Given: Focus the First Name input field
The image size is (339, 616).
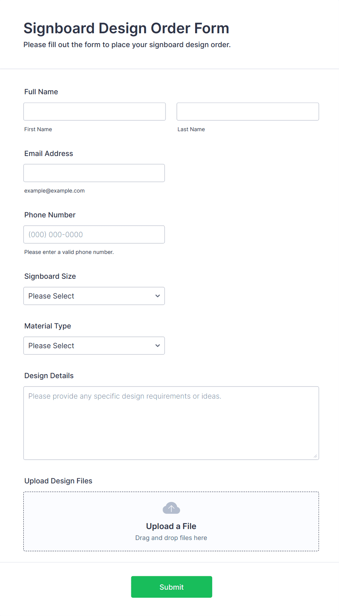Looking at the screenshot, I should pyautogui.click(x=94, y=111).
